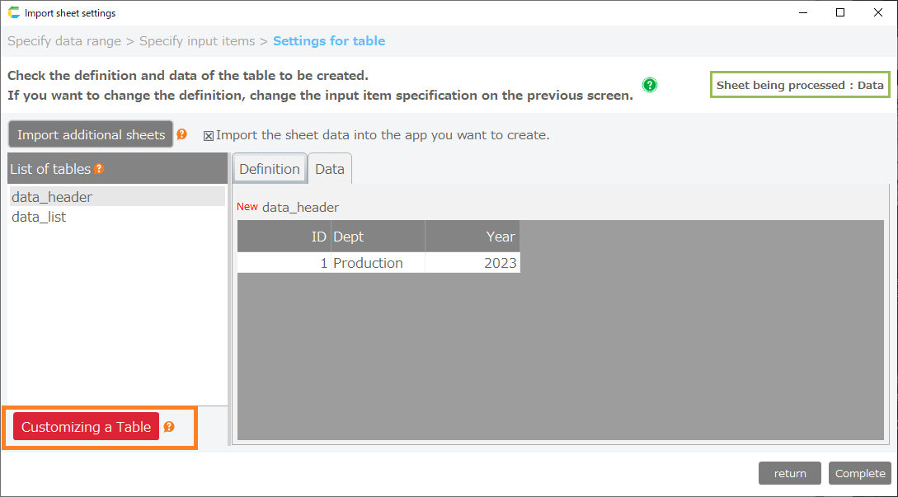The width and height of the screenshot is (898, 497).
Task: Finish the import with the Complete button
Action: point(859,473)
